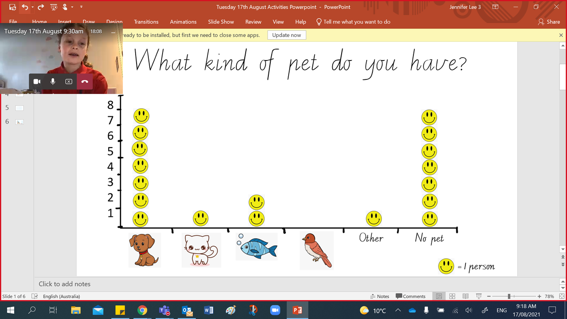Image resolution: width=567 pixels, height=319 pixels.
Task: Click the 'Other' label on the chart
Action: [371, 238]
